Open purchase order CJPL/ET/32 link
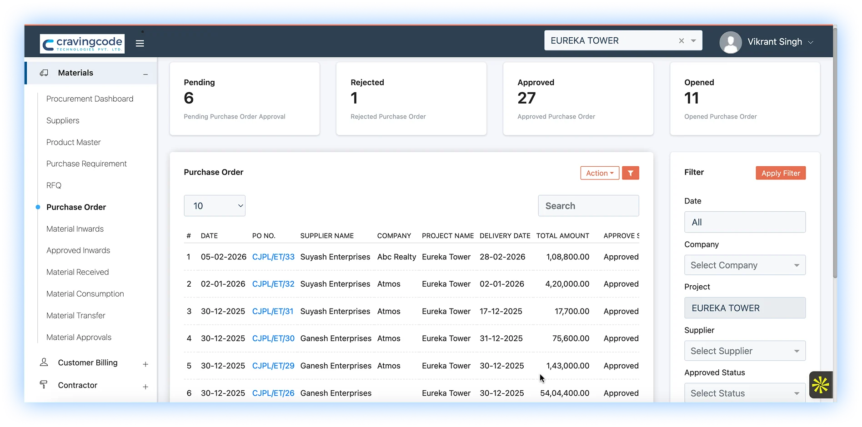Viewport: 862px width, 427px height. [273, 284]
